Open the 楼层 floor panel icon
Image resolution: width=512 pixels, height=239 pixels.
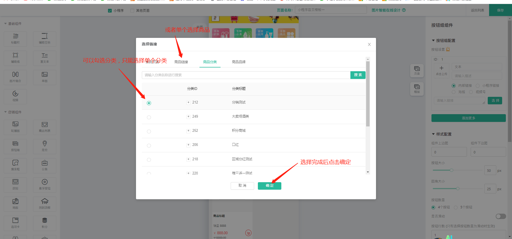[417, 88]
